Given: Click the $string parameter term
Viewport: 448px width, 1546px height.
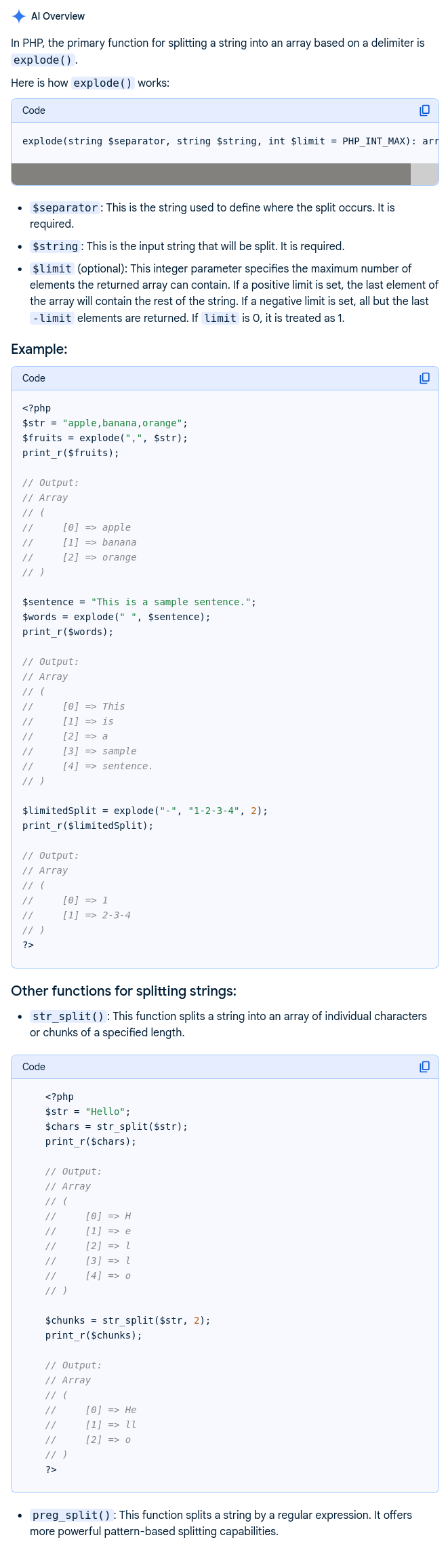Looking at the screenshot, I should click(x=56, y=247).
